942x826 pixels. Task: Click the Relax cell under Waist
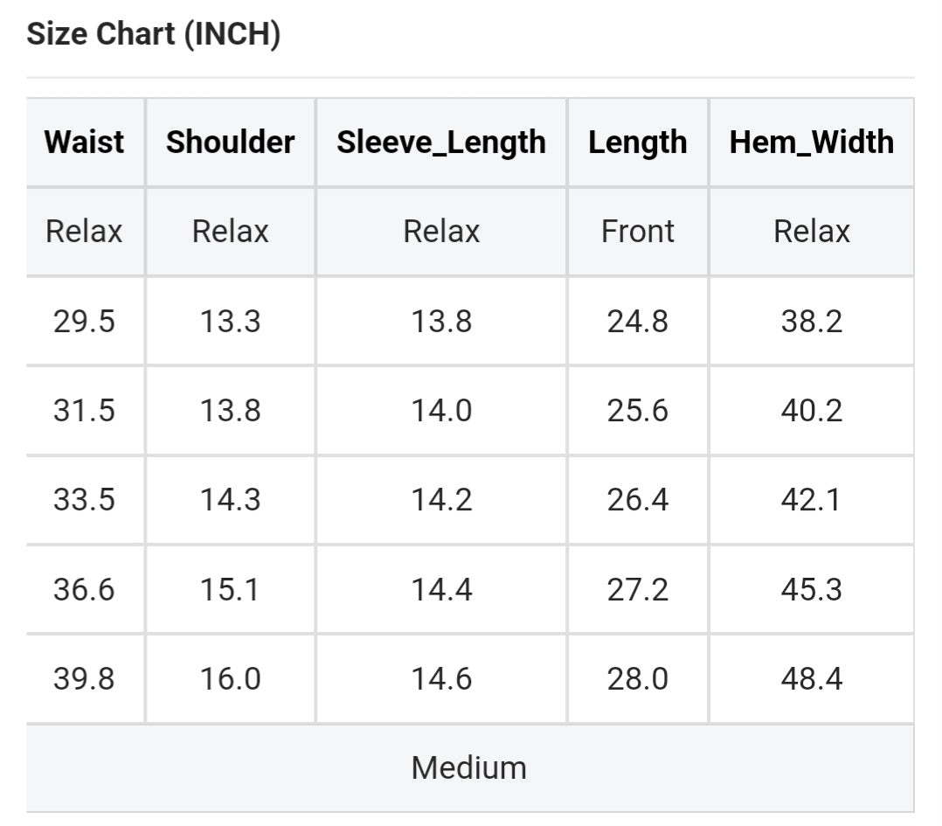(x=85, y=232)
